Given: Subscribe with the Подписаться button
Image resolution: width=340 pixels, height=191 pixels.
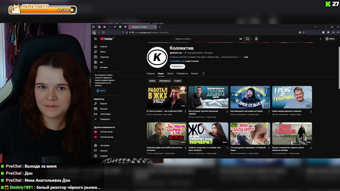Looking at the screenshot, I should tap(177, 66).
